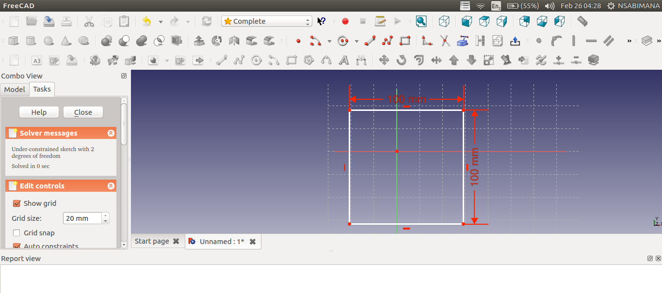The height and width of the screenshot is (293, 662).
Task: Click the Grid size input field
Action: pyautogui.click(x=82, y=218)
